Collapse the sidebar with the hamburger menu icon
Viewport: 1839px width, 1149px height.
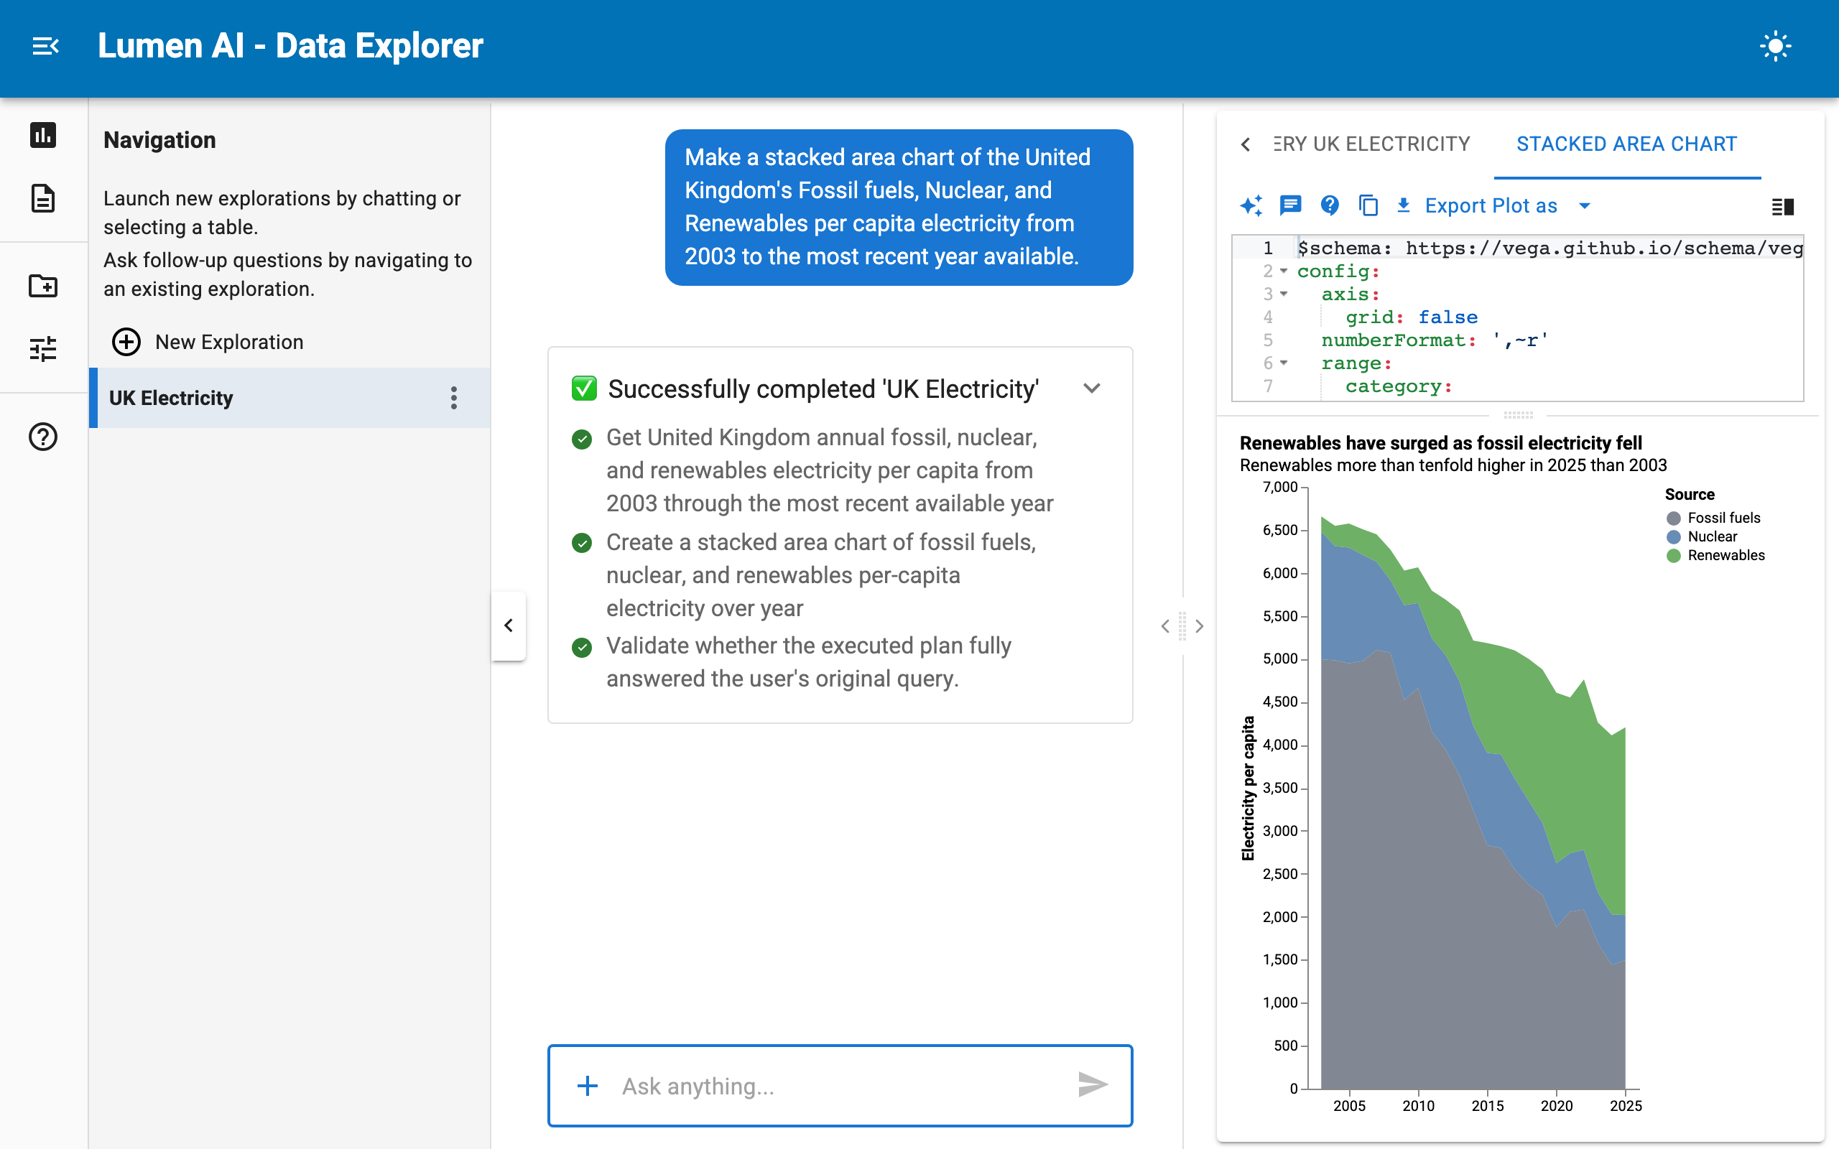click(x=45, y=47)
